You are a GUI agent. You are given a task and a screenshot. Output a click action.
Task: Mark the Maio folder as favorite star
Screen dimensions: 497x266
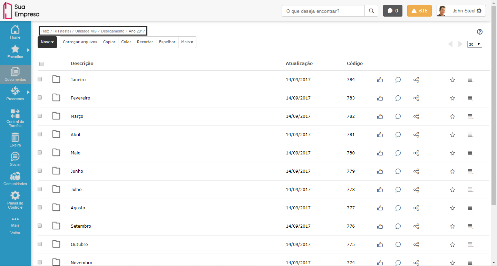pyautogui.click(x=452, y=153)
